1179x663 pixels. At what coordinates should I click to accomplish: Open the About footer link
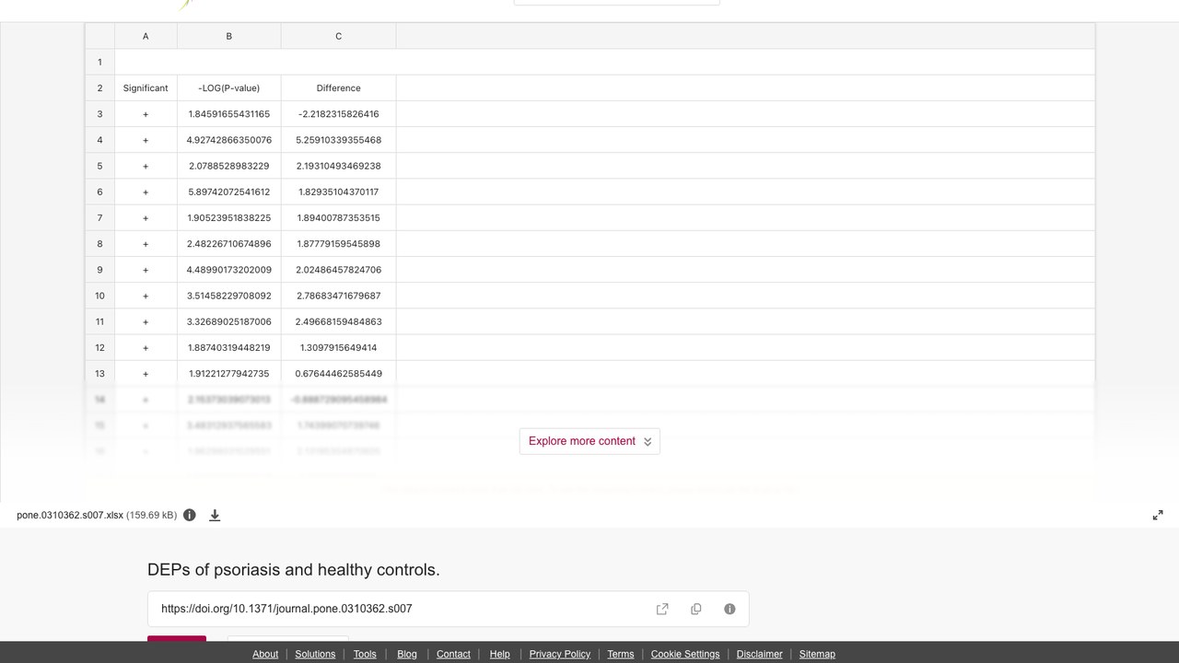point(265,654)
